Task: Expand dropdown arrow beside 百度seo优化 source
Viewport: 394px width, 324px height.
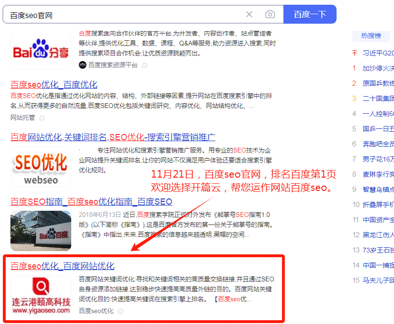Action: point(120,311)
